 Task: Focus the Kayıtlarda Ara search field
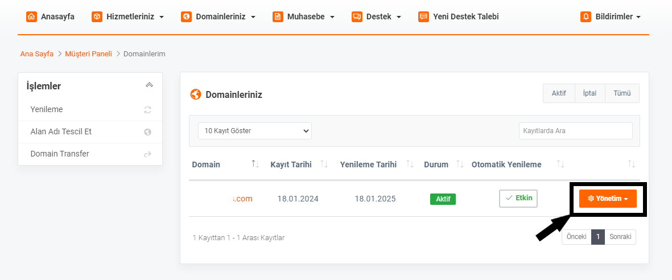(576, 131)
